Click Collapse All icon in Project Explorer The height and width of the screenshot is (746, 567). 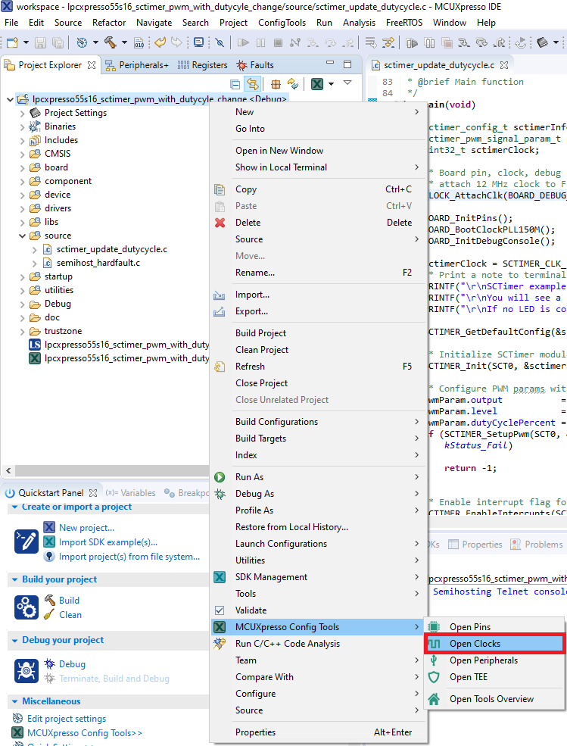(235, 84)
